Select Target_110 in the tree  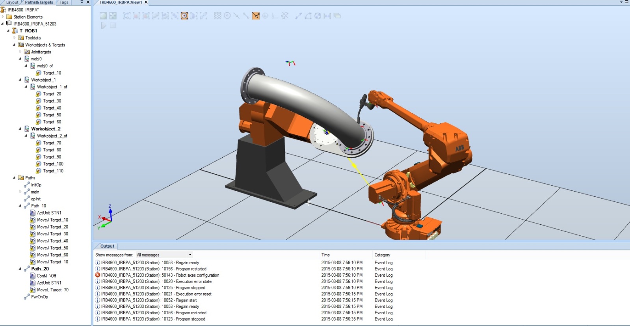pos(53,171)
